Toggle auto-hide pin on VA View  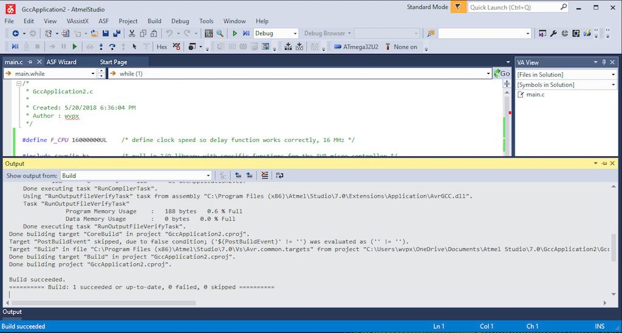(604, 62)
